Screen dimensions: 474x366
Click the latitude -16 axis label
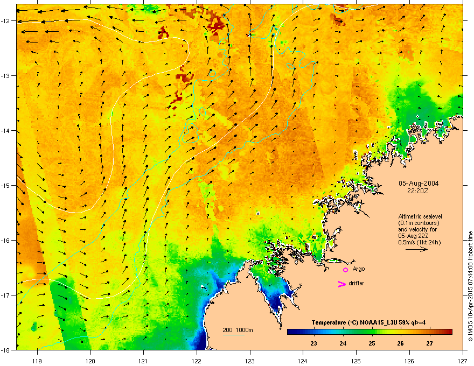(5, 241)
